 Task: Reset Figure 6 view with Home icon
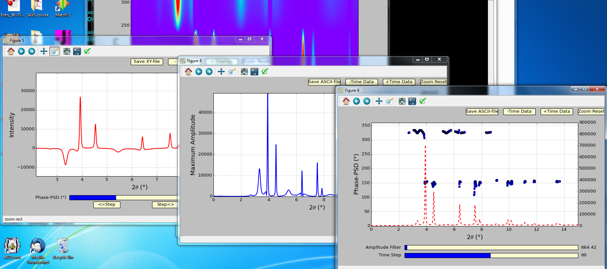point(346,101)
